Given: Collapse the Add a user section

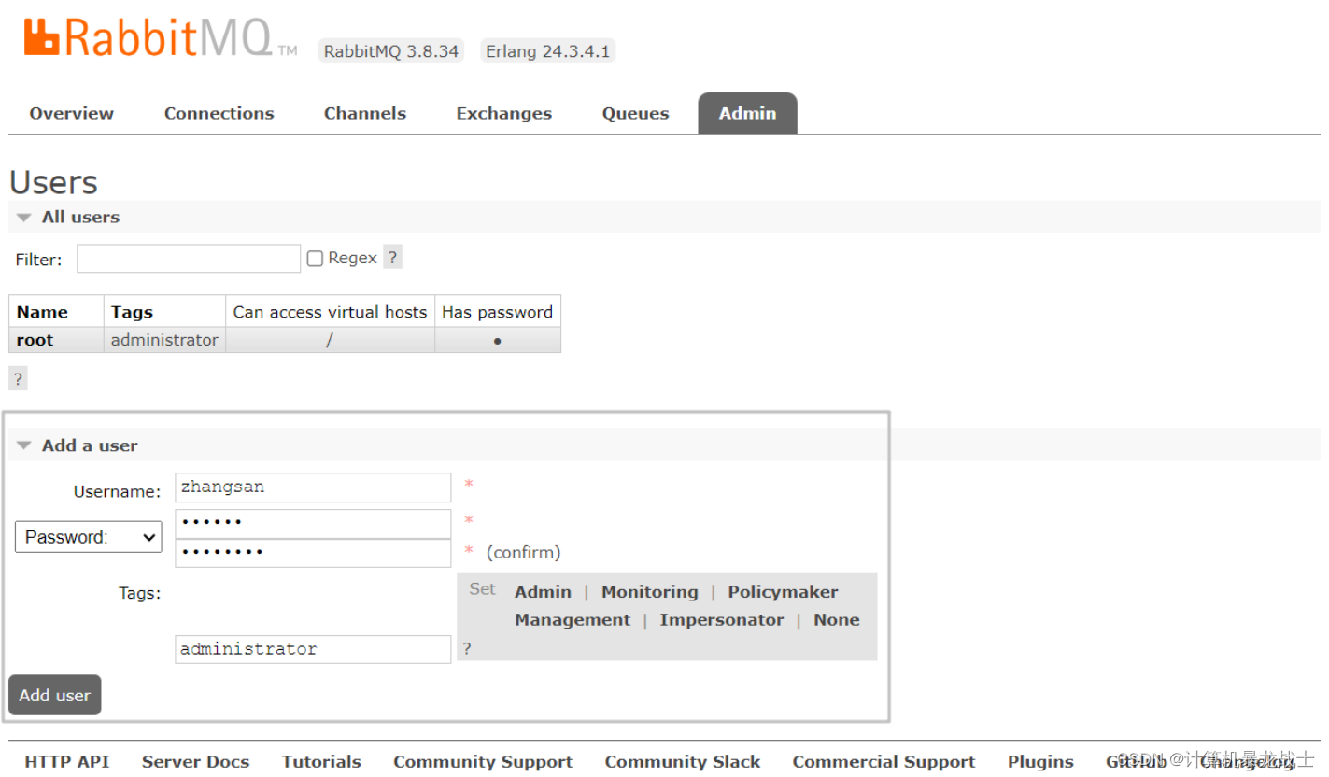Looking at the screenshot, I should 23,445.
